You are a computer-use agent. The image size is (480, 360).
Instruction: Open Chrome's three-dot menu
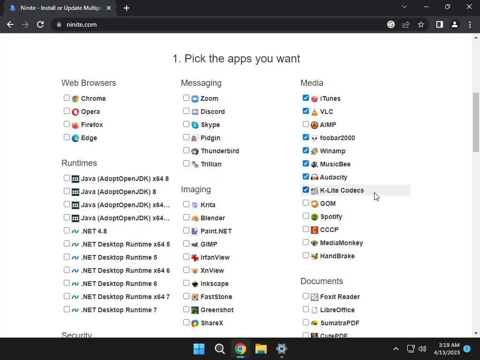[x=470, y=24]
